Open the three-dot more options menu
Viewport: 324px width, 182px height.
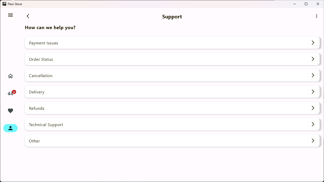[317, 16]
